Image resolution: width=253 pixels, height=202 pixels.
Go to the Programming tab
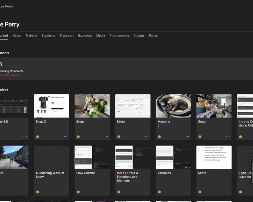119,35
